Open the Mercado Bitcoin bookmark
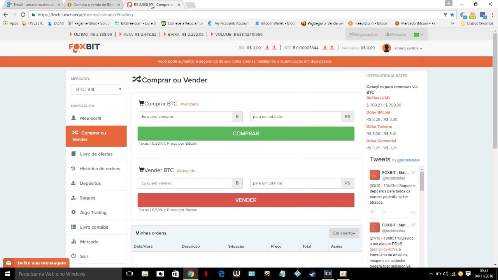Image resolution: width=498 pixels, height=280 pixels. point(416,23)
